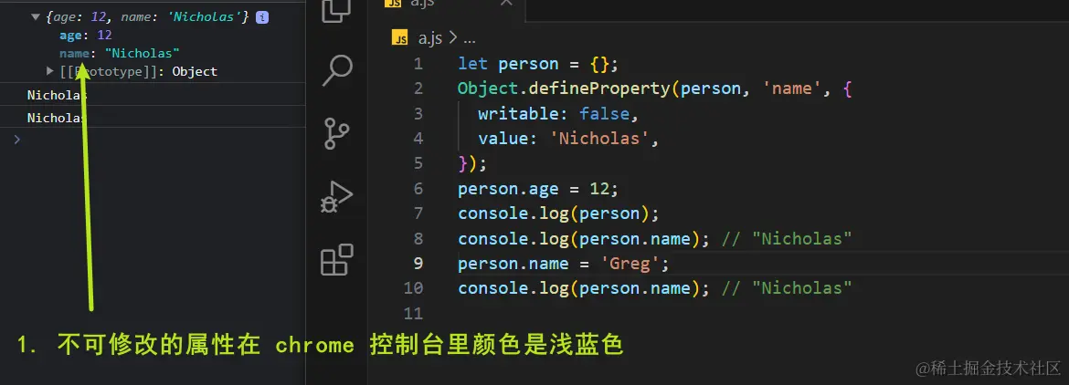
Task: Select the name: "Nicholas" property row
Action: pyautogui.click(x=120, y=53)
